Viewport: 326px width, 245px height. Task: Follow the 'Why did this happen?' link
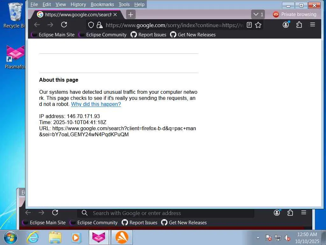pyautogui.click(x=96, y=104)
